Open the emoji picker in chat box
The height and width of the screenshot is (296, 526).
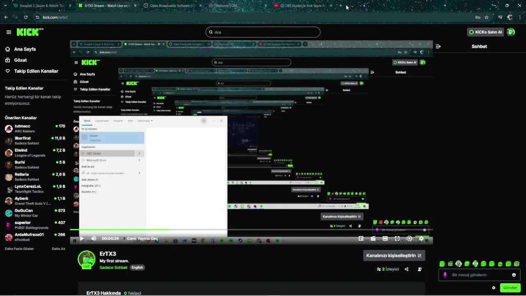514,275
